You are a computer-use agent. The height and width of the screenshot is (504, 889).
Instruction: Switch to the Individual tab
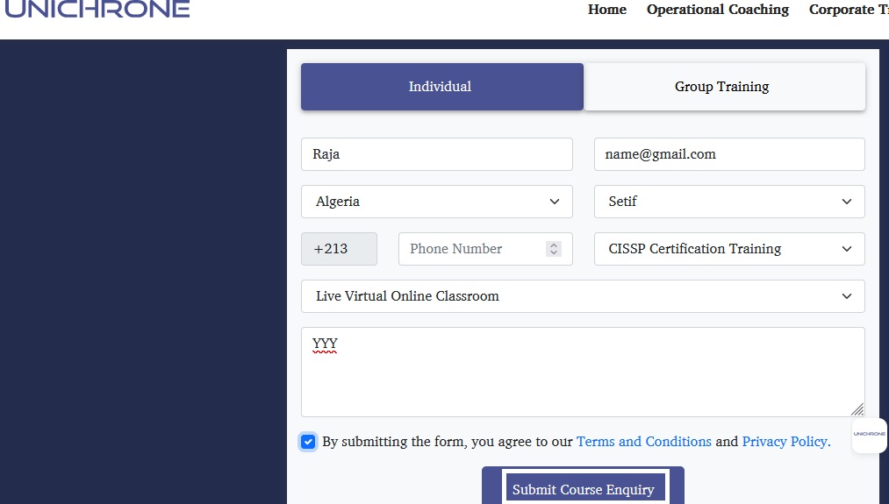[x=441, y=87]
